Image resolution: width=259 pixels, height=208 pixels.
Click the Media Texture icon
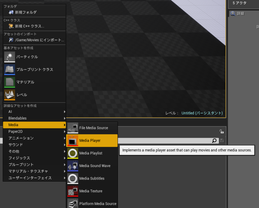click(73, 191)
